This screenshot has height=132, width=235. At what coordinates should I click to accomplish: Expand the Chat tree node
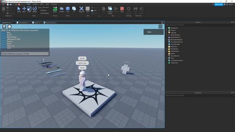[x=166, y=58]
